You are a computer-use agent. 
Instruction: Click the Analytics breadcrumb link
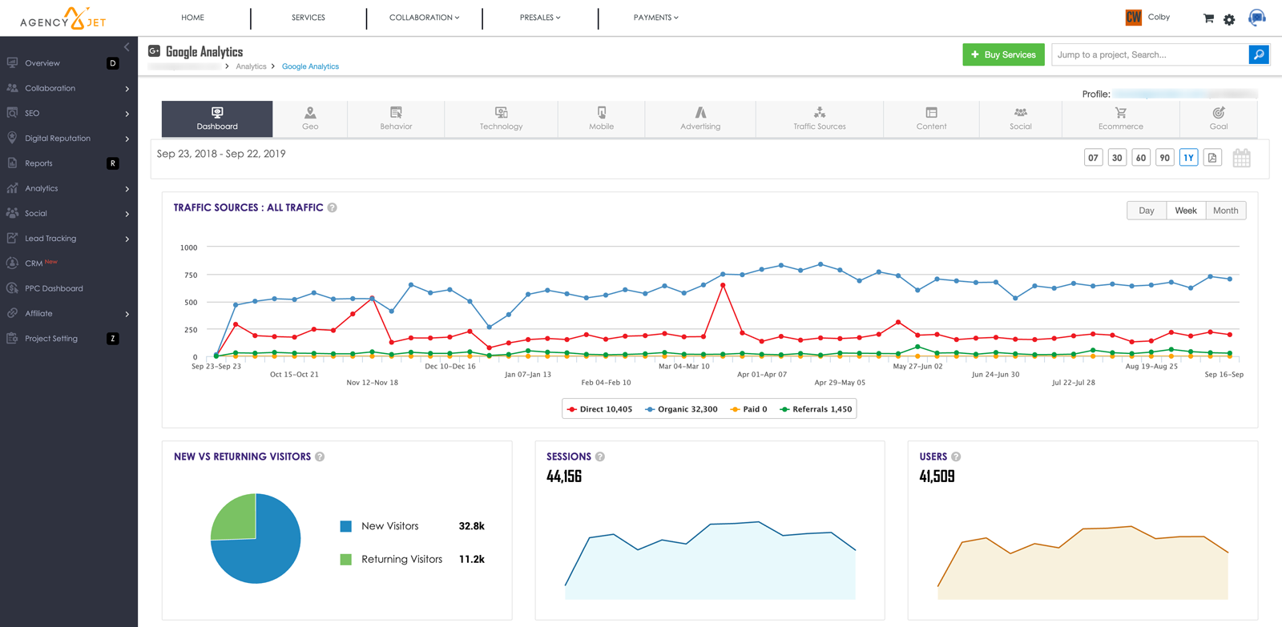click(x=251, y=66)
